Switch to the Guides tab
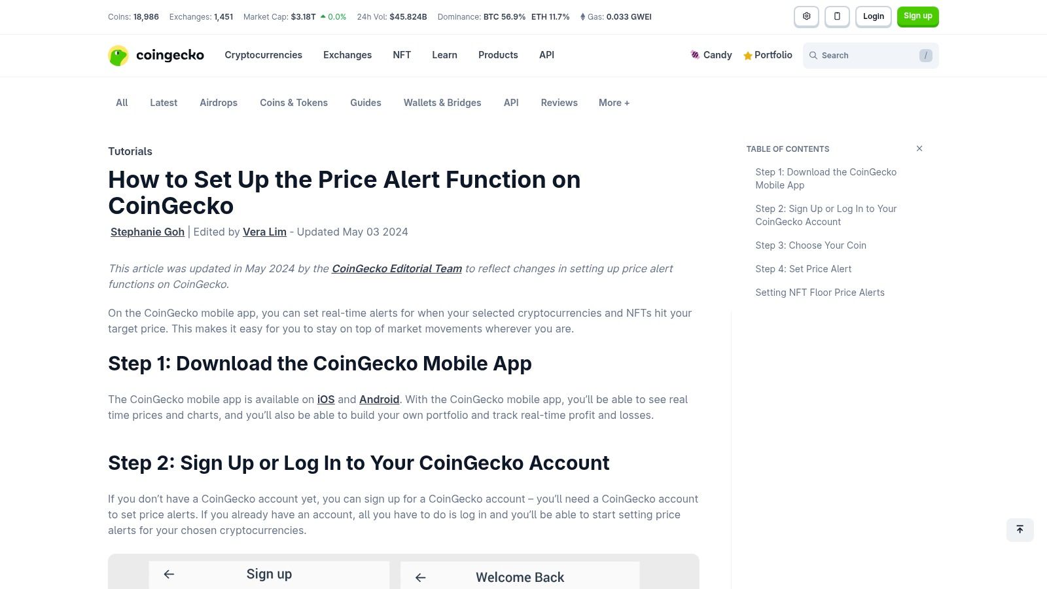Image resolution: width=1047 pixels, height=589 pixels. [365, 103]
